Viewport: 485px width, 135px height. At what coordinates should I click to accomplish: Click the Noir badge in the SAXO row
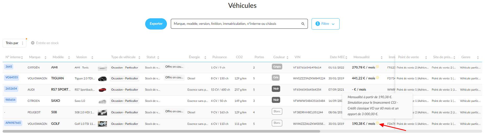tap(276, 100)
